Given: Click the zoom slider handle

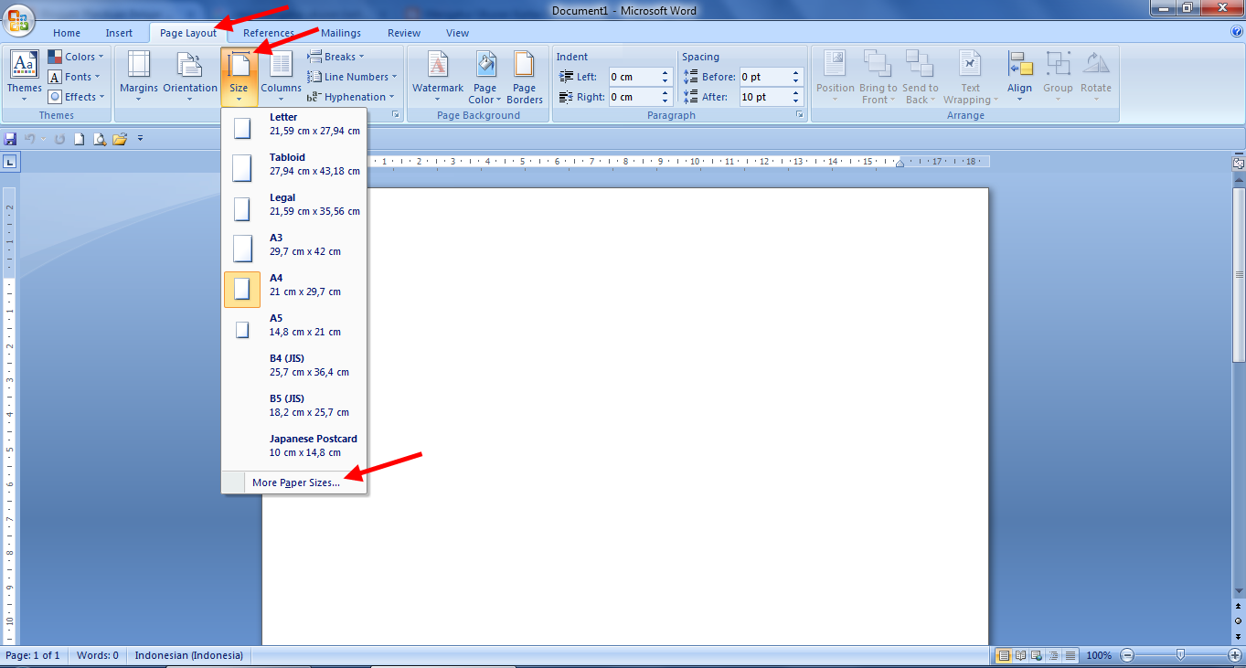Looking at the screenshot, I should click(x=1181, y=655).
